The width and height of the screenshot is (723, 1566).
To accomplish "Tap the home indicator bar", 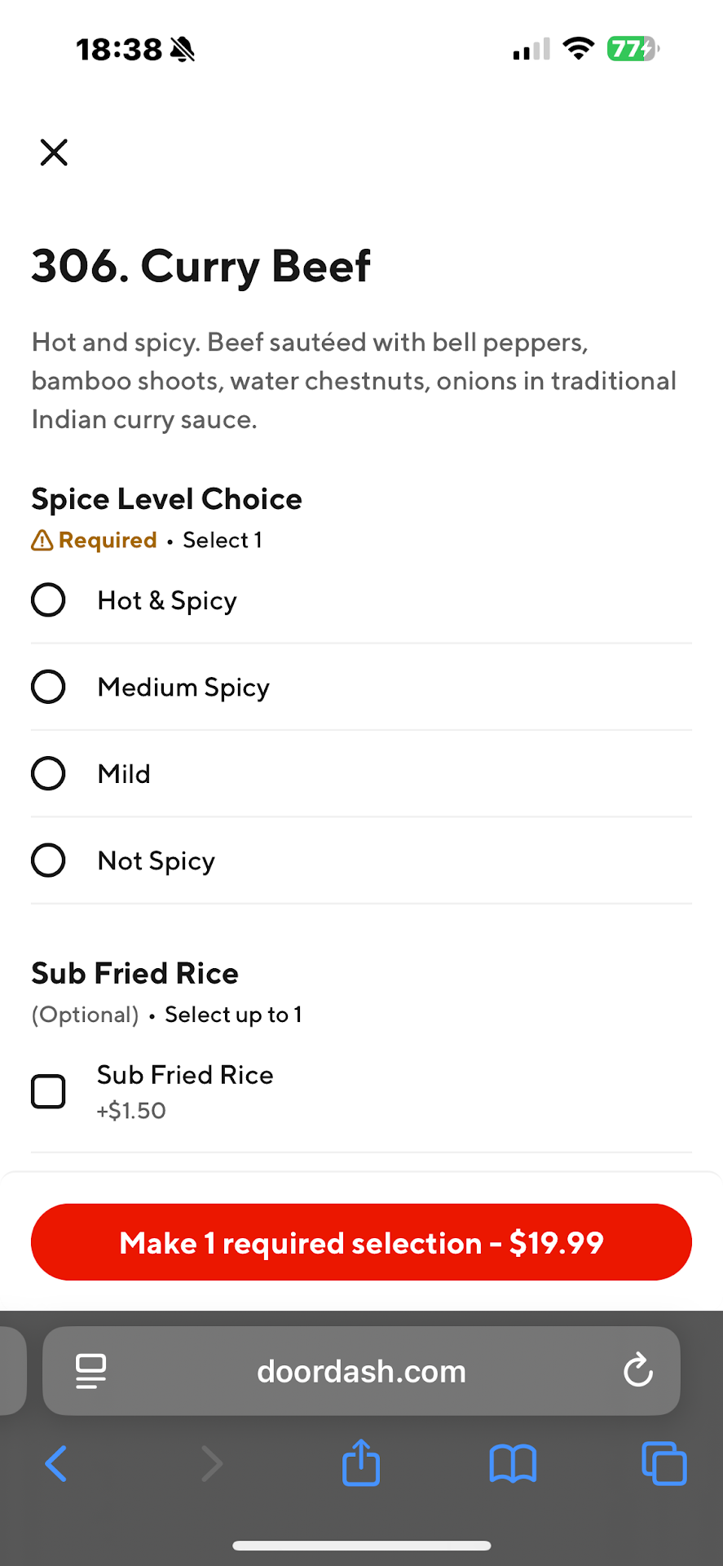I will [361, 1546].
